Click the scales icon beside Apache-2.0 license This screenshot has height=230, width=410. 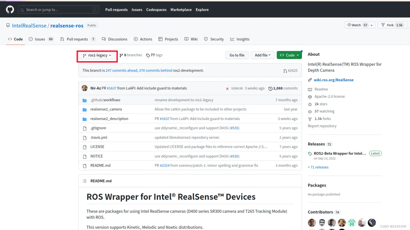310,97
